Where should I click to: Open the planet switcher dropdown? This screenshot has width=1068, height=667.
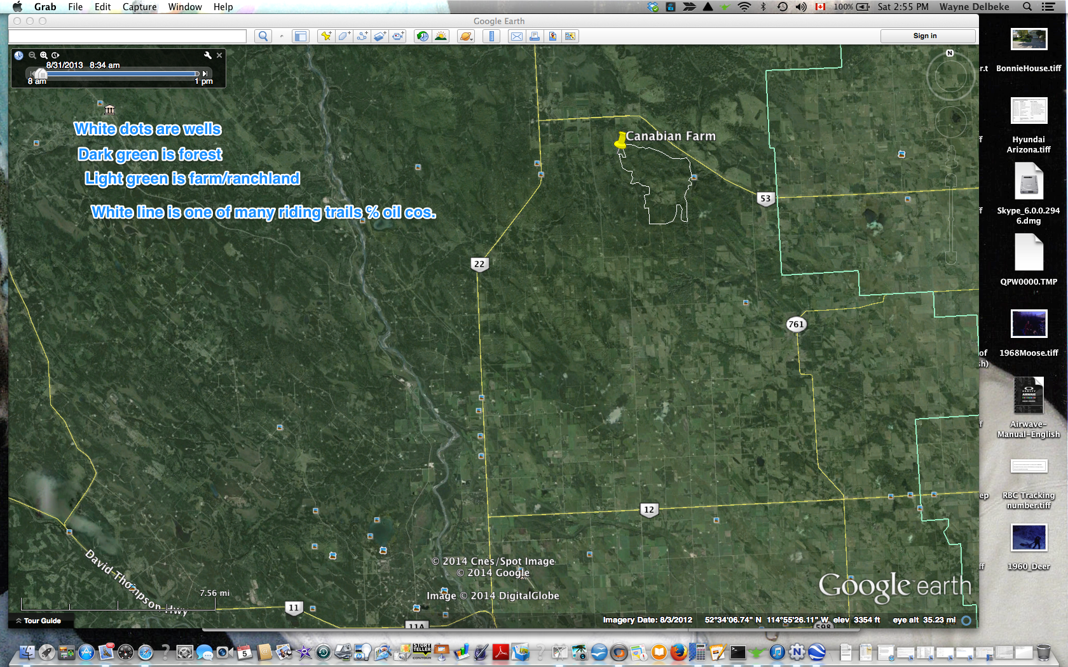tap(466, 36)
